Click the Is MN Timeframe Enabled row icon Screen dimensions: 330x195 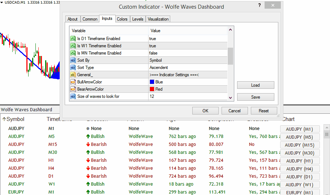click(x=73, y=53)
